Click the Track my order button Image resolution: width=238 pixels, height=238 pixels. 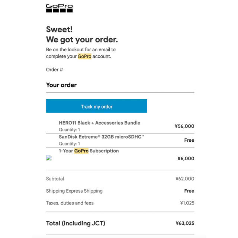click(97, 106)
